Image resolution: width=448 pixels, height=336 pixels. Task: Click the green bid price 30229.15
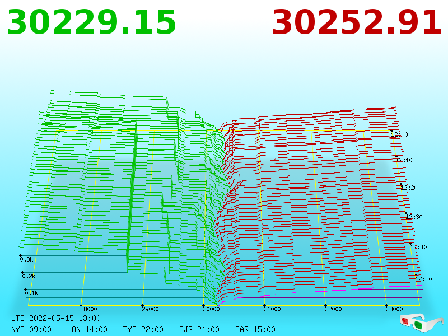91,22
